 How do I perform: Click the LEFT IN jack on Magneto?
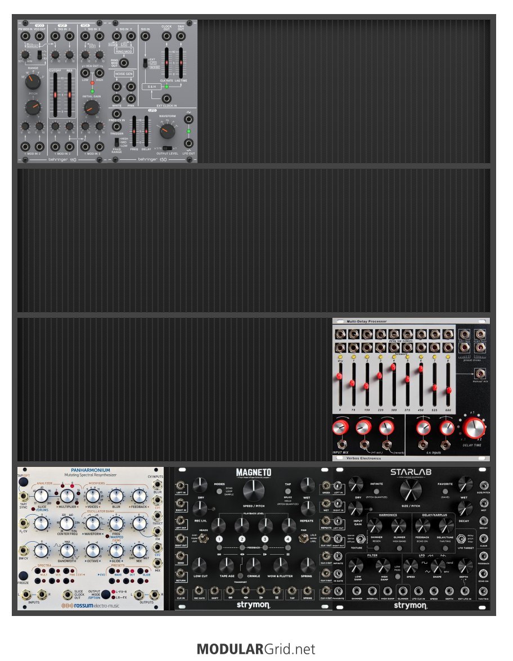tap(181, 485)
